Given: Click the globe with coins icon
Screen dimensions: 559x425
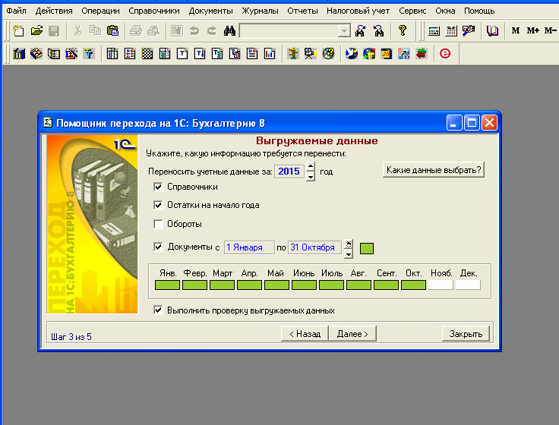Looking at the screenshot, I should pos(369,54).
